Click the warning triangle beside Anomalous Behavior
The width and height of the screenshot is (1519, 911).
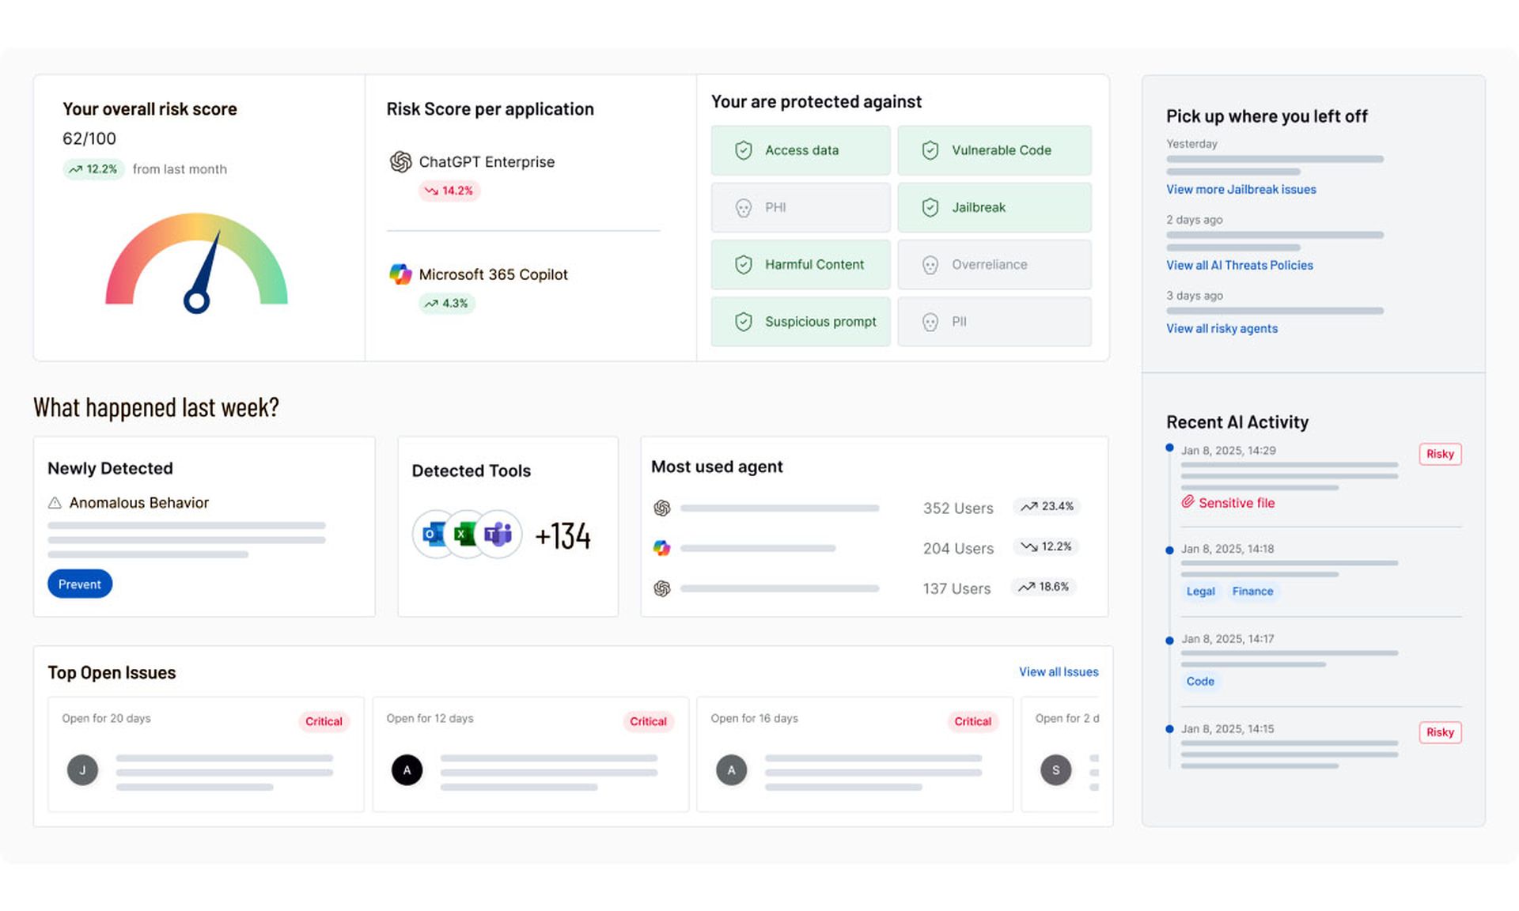55,503
